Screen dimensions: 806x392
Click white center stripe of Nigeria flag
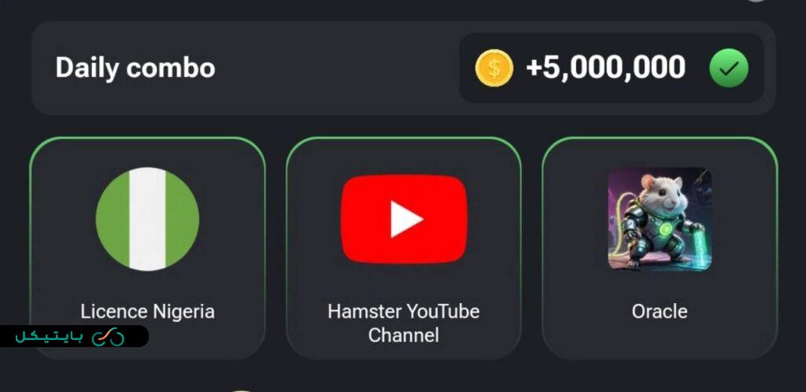[147, 219]
